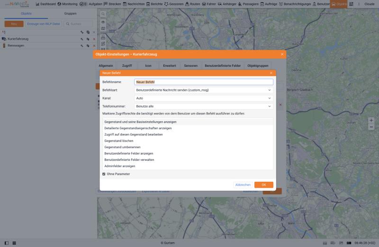Click the grid layout icon in bottom bar

tap(14, 243)
